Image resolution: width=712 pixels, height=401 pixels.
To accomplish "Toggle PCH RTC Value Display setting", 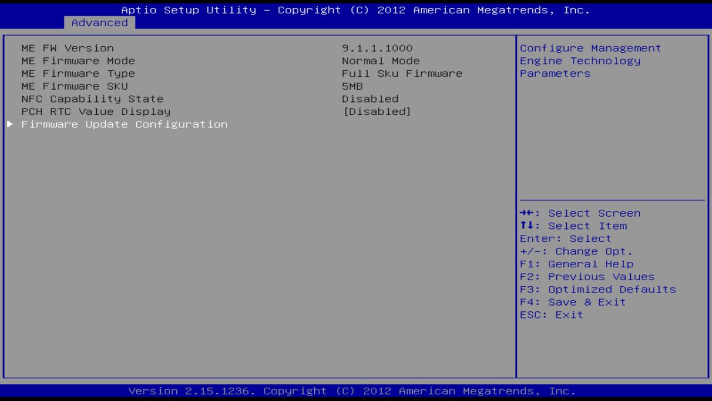I will [x=376, y=111].
